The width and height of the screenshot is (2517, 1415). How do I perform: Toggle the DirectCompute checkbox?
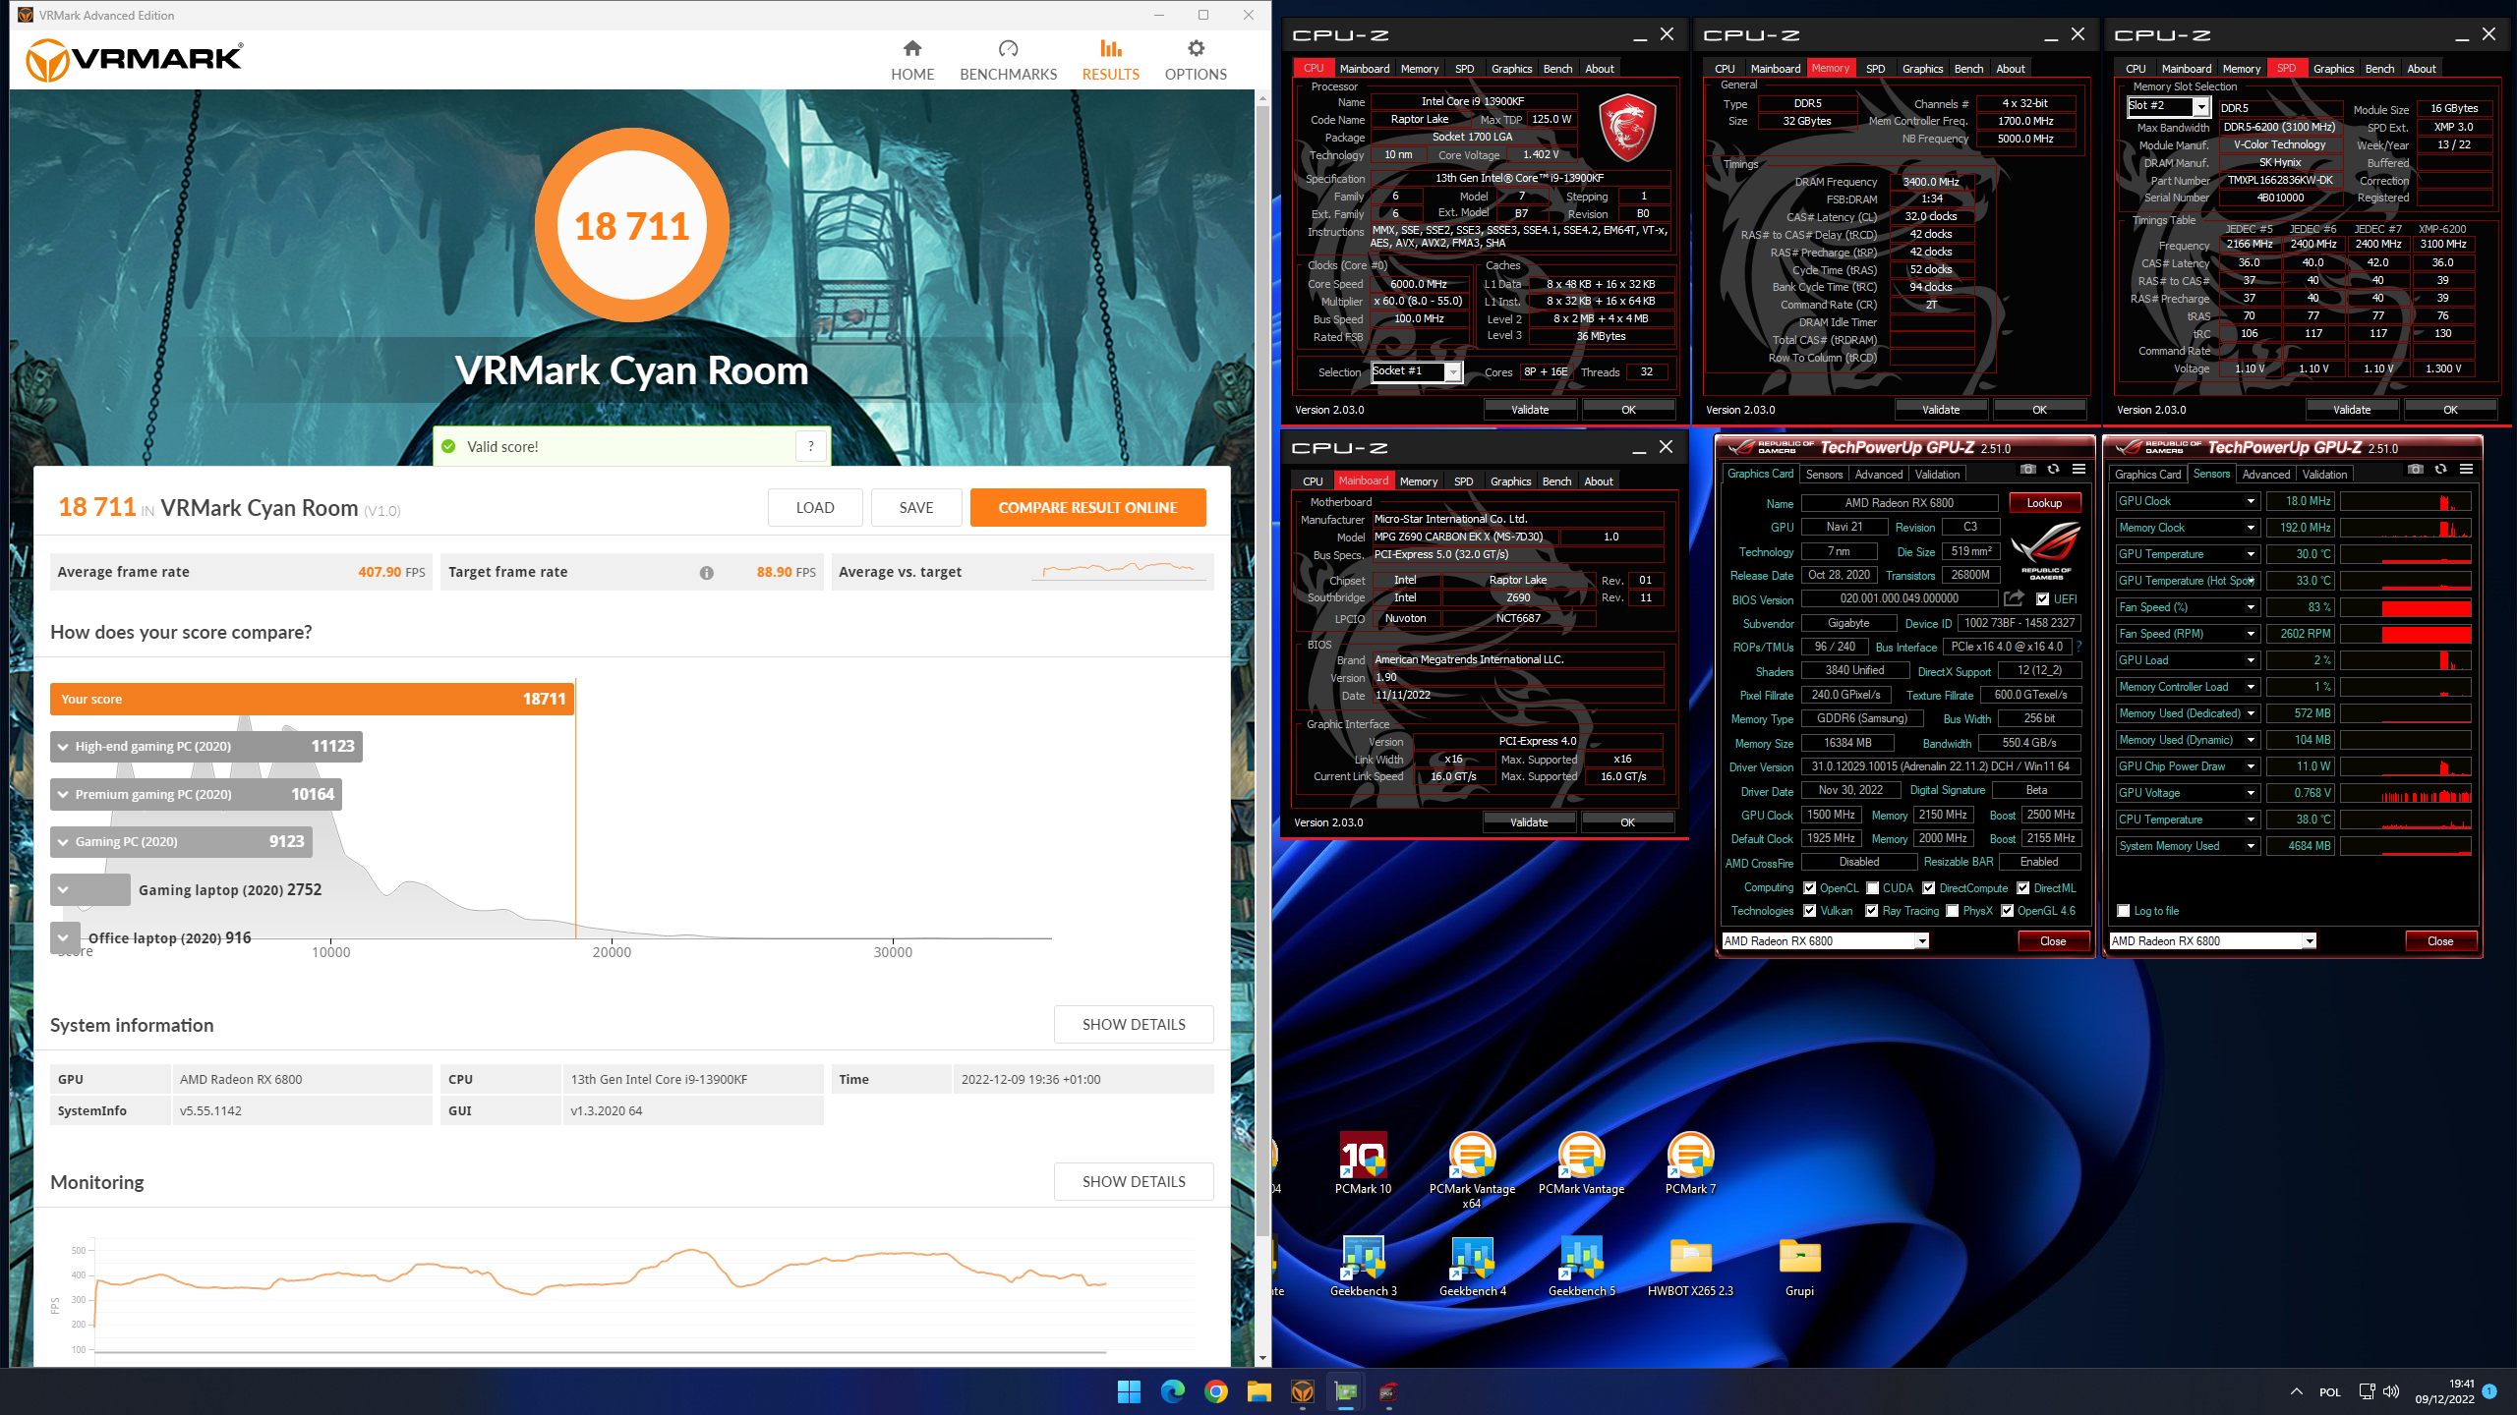tap(1929, 888)
